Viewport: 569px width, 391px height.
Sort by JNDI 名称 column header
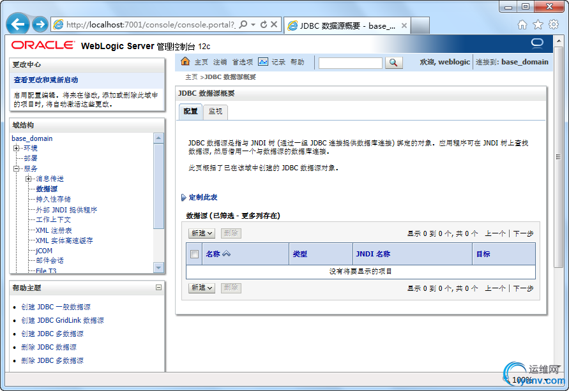(x=373, y=254)
